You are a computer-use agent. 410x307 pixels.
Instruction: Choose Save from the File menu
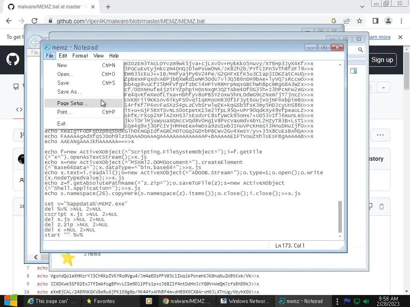[83, 83]
